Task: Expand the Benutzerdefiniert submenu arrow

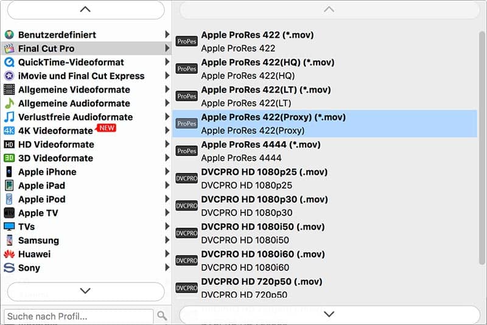Action: [167, 34]
